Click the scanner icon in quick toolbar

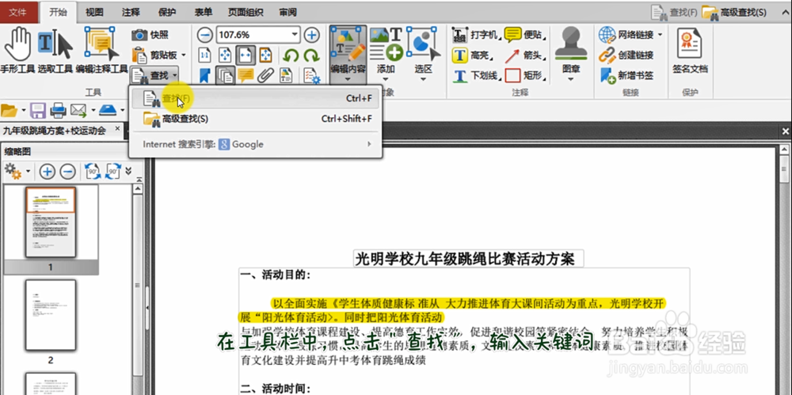pos(108,109)
